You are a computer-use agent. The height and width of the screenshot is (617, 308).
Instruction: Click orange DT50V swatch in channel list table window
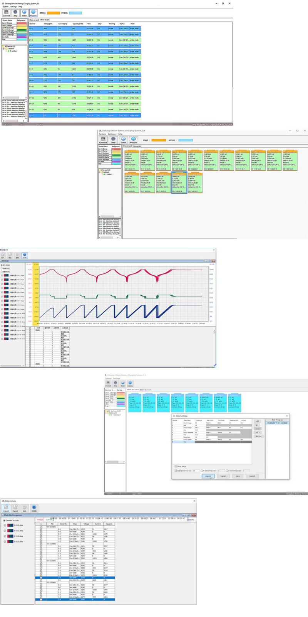pyautogui.click(x=54, y=13)
